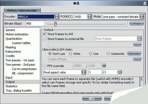Go to the Quantization page

(x=14, y=39)
